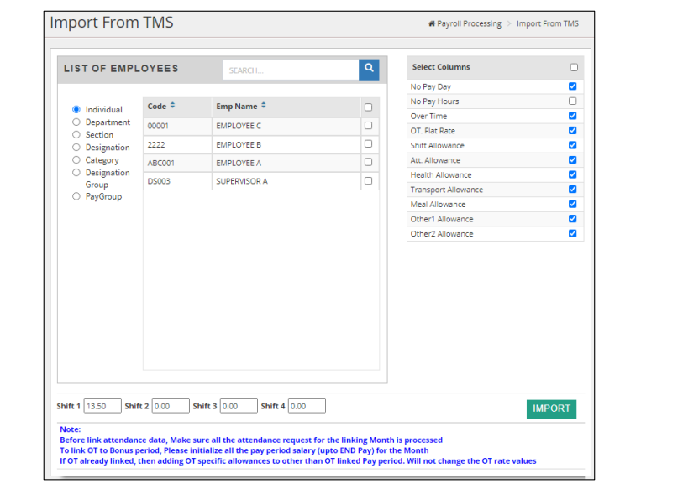Disable the Meal Allowance column
This screenshot has width=688, height=489.
click(x=573, y=204)
